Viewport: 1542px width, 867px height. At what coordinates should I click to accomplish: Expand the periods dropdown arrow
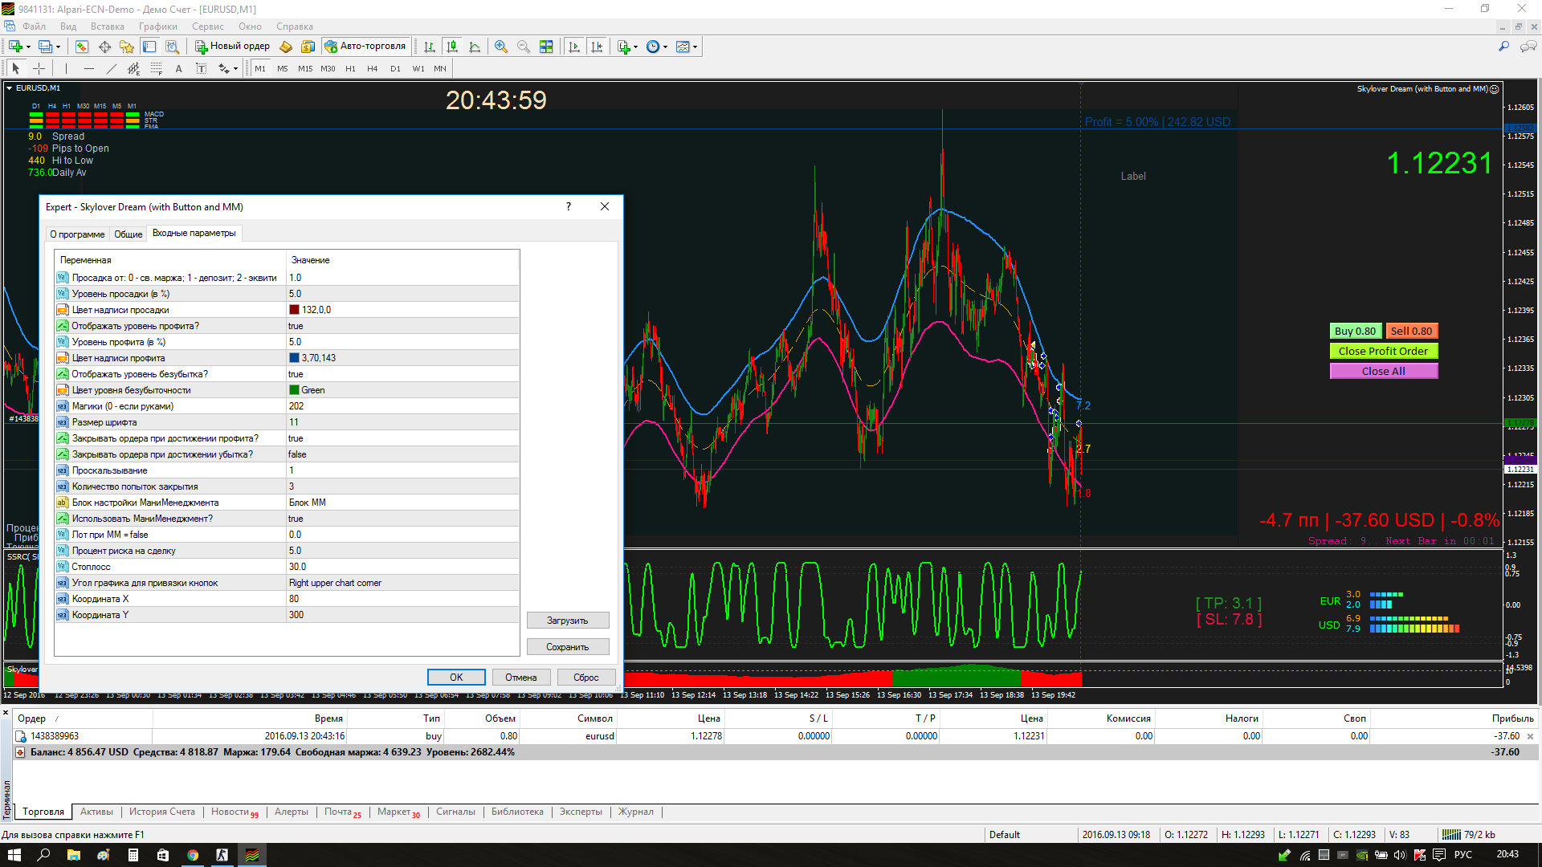coord(665,47)
